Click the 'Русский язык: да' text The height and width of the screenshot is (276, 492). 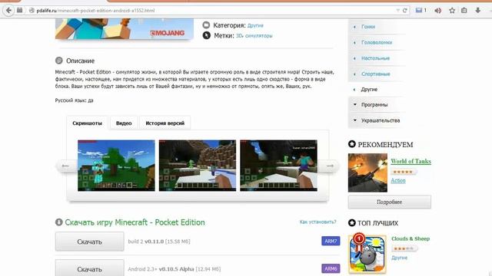click(x=74, y=100)
